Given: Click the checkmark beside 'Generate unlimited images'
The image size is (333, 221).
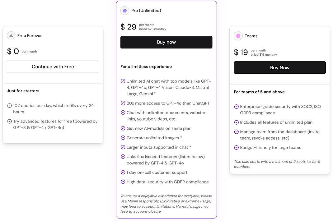Looking at the screenshot, I should 123,138.
